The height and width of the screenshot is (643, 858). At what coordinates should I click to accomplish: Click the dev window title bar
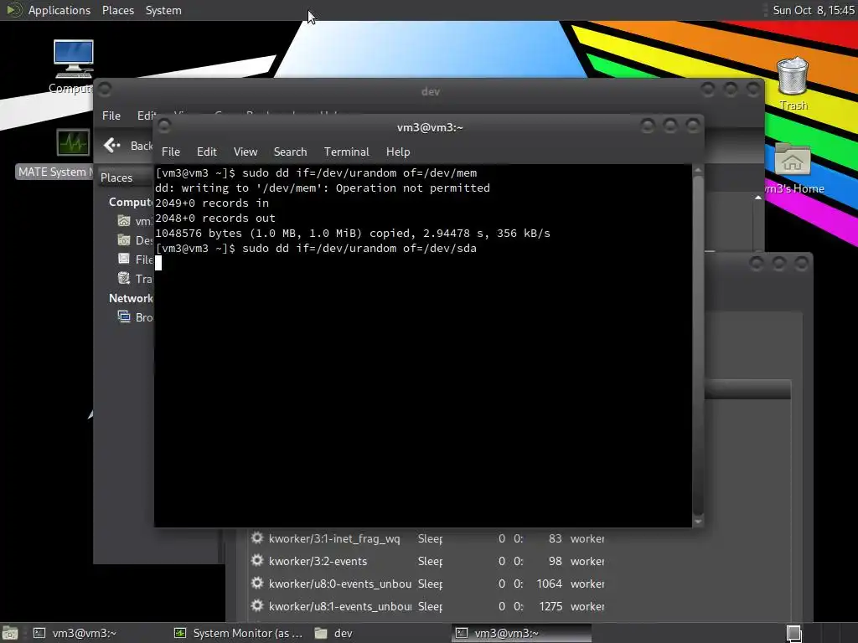click(430, 91)
